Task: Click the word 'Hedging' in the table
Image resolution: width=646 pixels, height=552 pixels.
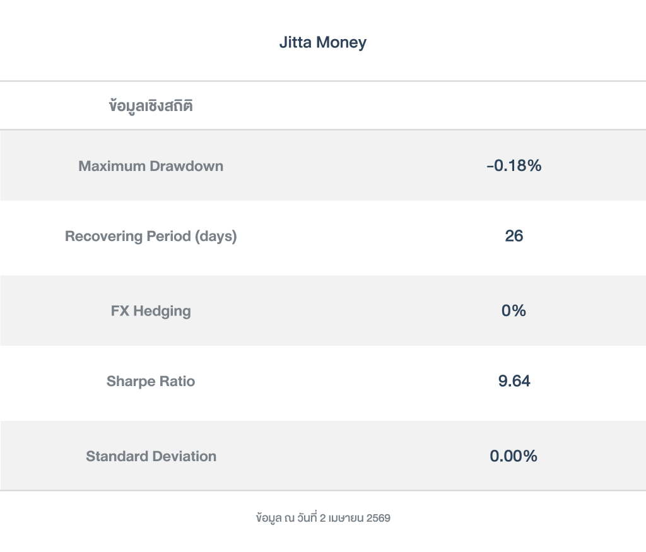Action: tap(161, 311)
